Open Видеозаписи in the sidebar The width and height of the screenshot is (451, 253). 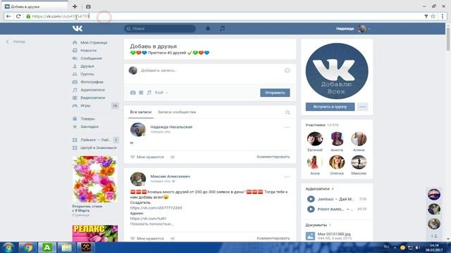click(x=92, y=98)
